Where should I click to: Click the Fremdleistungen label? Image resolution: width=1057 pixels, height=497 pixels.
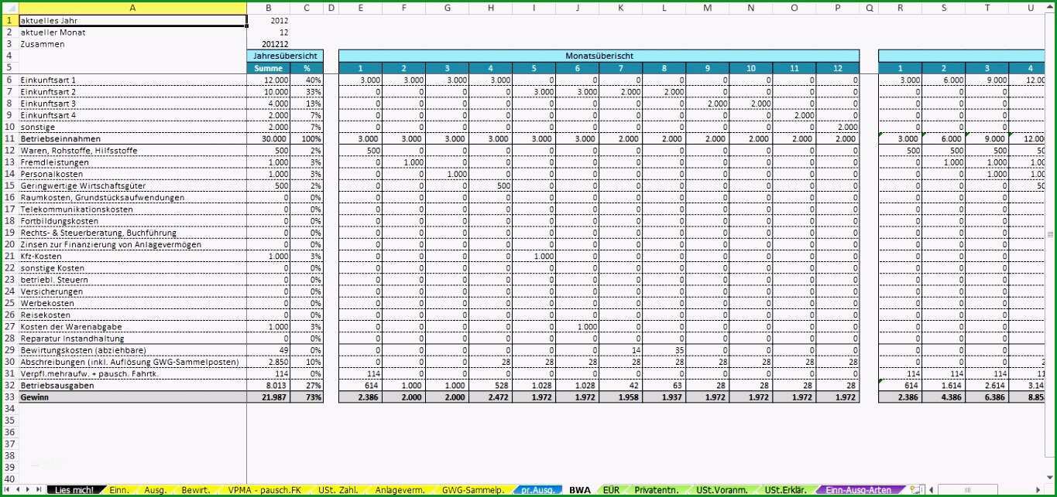pyautogui.click(x=132, y=162)
